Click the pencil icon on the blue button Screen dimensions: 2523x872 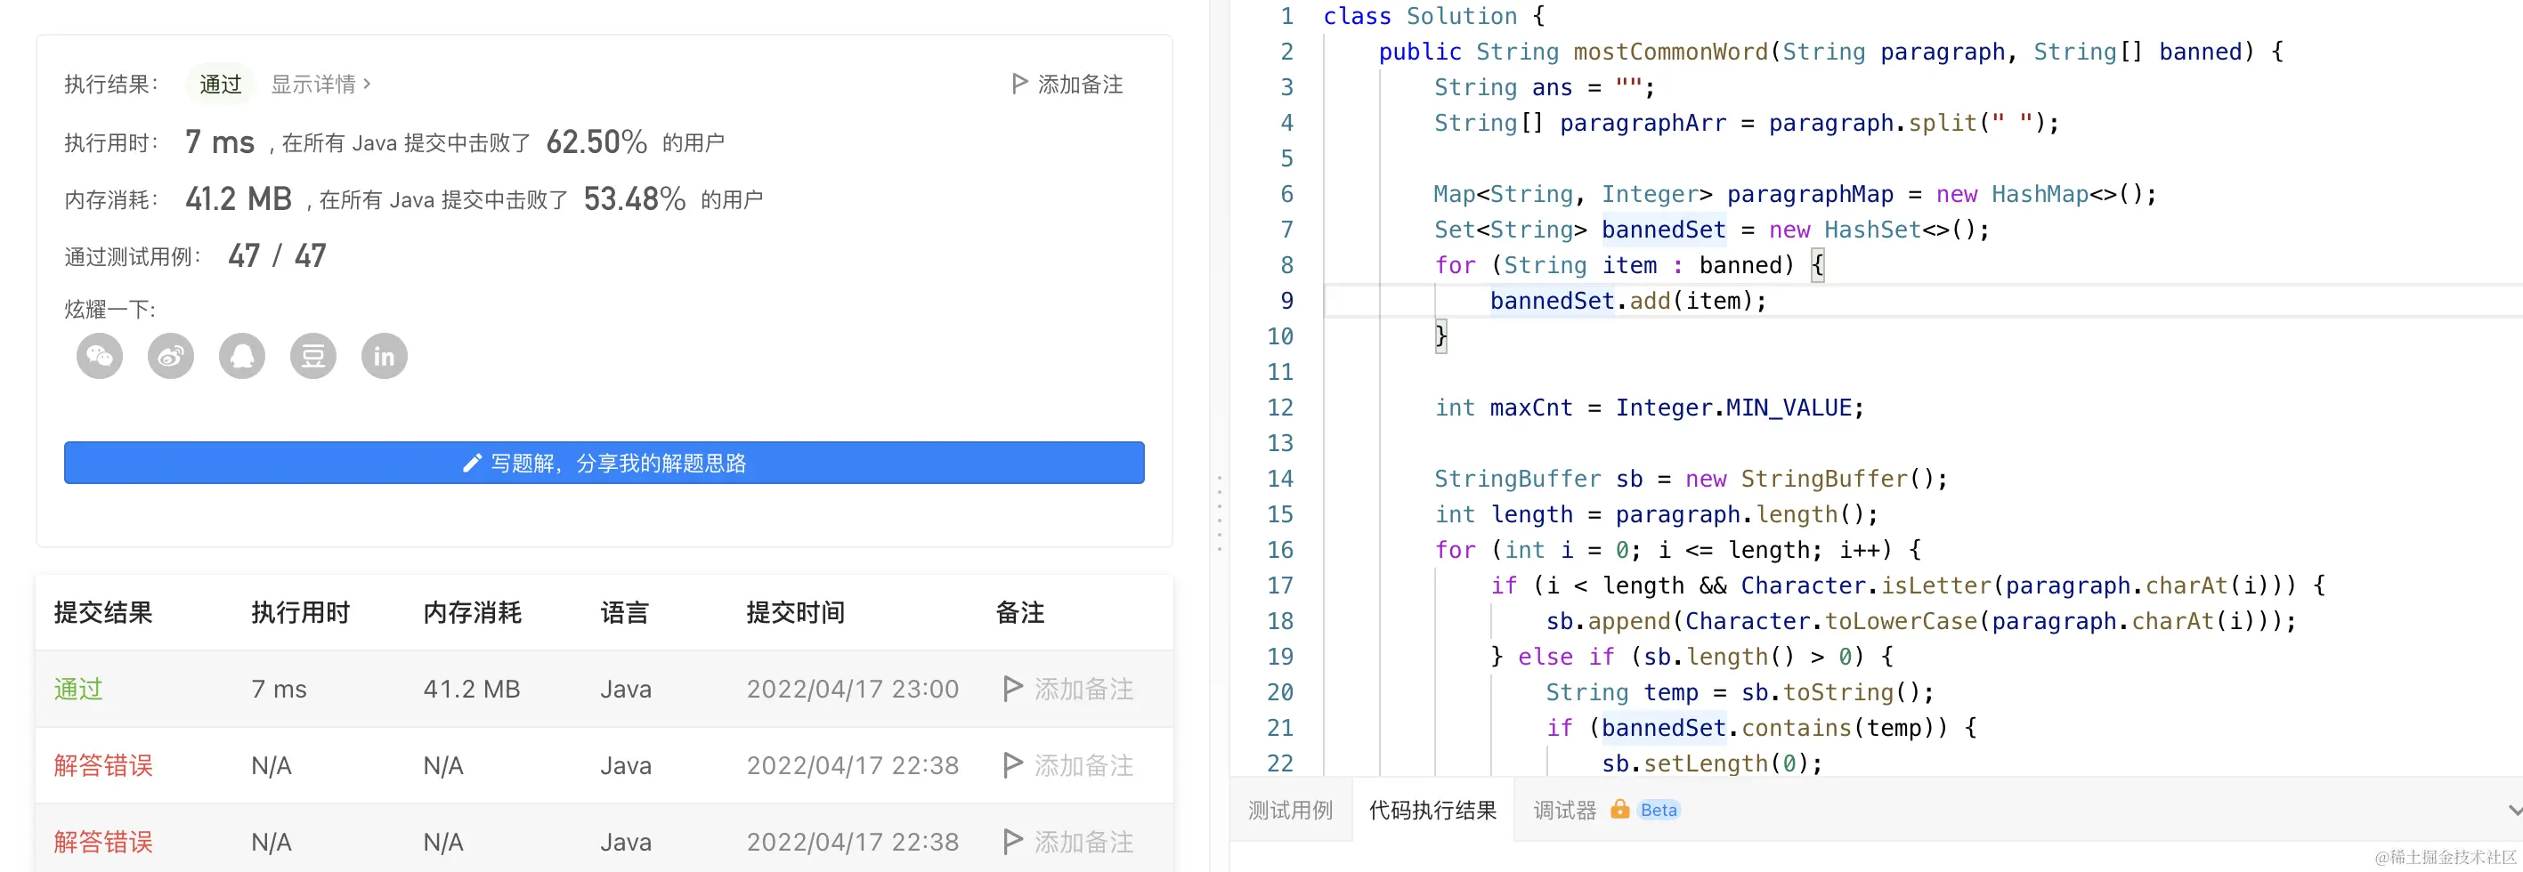point(472,463)
